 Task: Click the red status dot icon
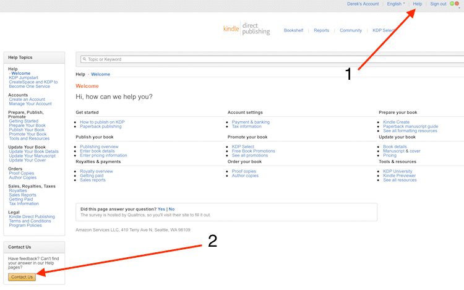457,4
